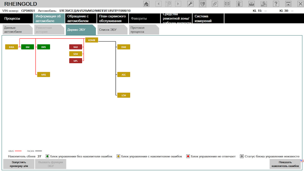Open План сервисного обслуживания menu
Viewport: 304px width, 171px height.
point(113,18)
